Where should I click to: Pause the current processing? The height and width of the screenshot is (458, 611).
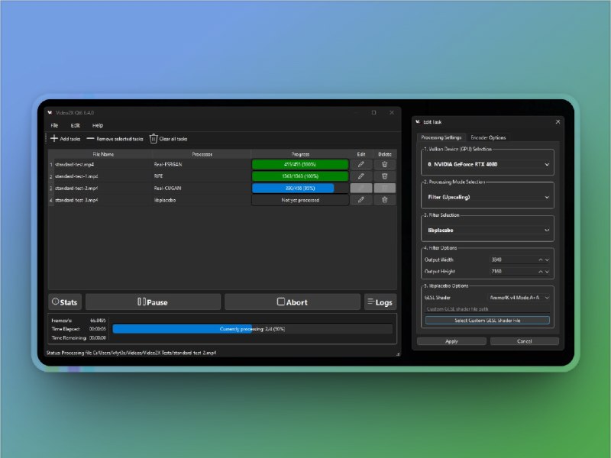(x=153, y=302)
